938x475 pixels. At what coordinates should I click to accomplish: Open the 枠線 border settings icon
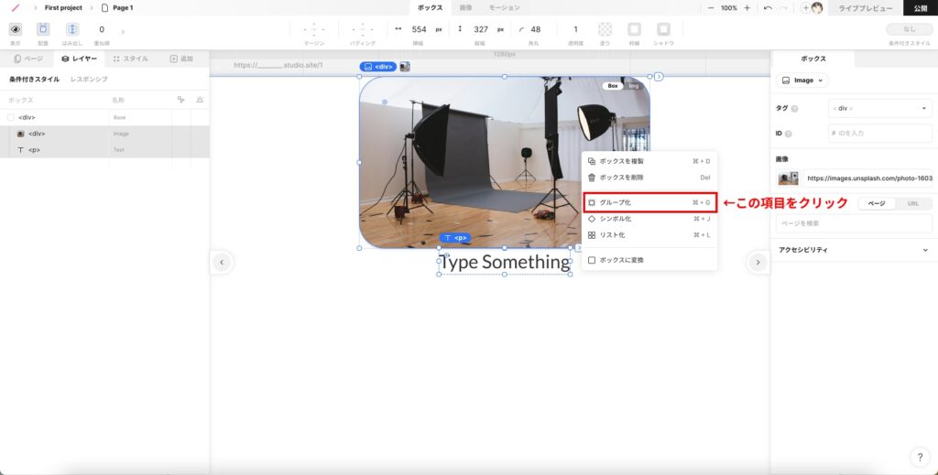tap(635, 29)
